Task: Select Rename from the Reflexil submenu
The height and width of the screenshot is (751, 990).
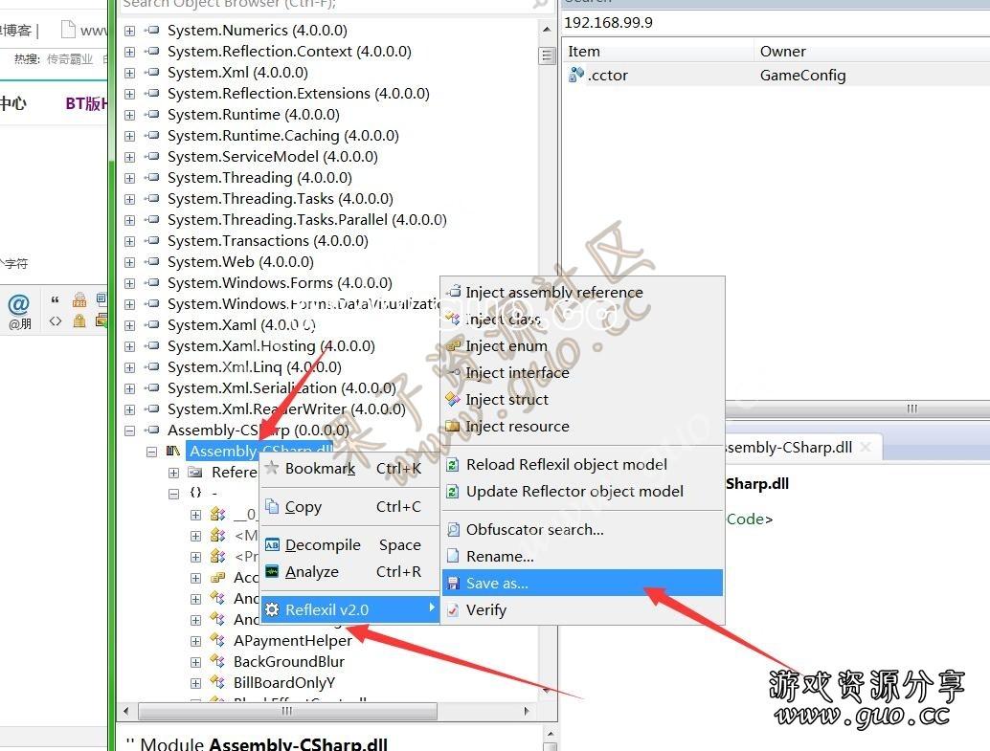Action: [x=500, y=556]
